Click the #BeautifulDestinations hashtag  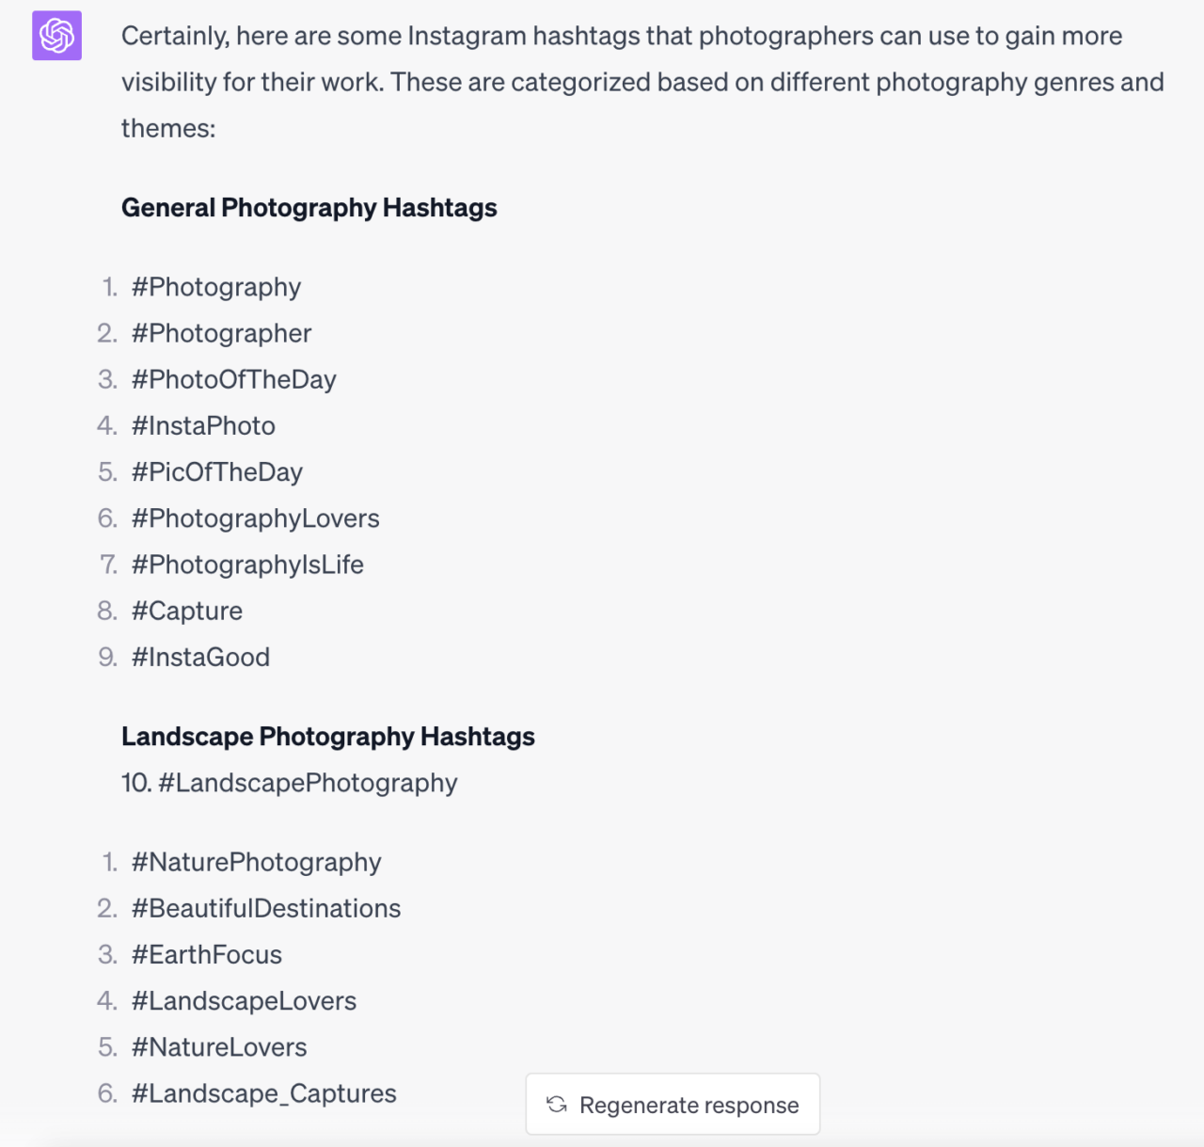pos(266,908)
